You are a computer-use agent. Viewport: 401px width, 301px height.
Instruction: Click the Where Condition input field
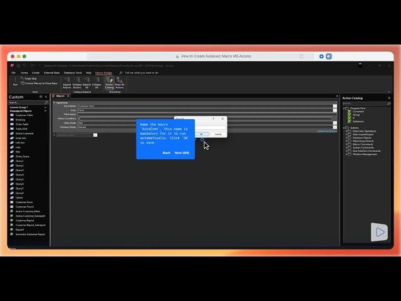[x=206, y=119]
